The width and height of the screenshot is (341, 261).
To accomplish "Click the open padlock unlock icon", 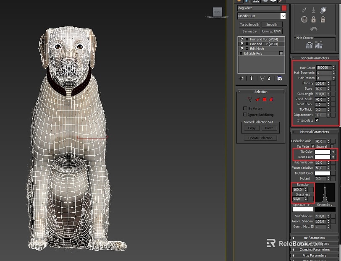I will [x=323, y=20].
